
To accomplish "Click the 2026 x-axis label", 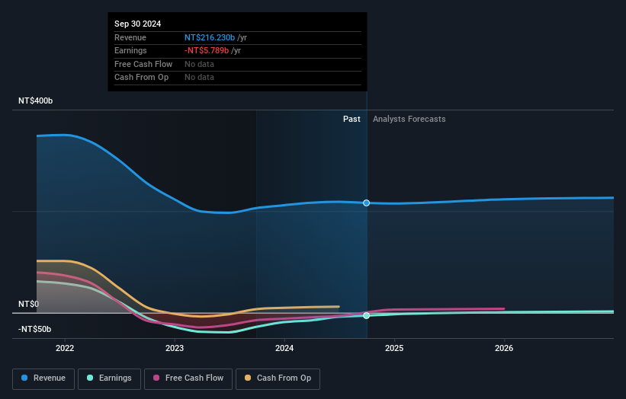I will [504, 349].
